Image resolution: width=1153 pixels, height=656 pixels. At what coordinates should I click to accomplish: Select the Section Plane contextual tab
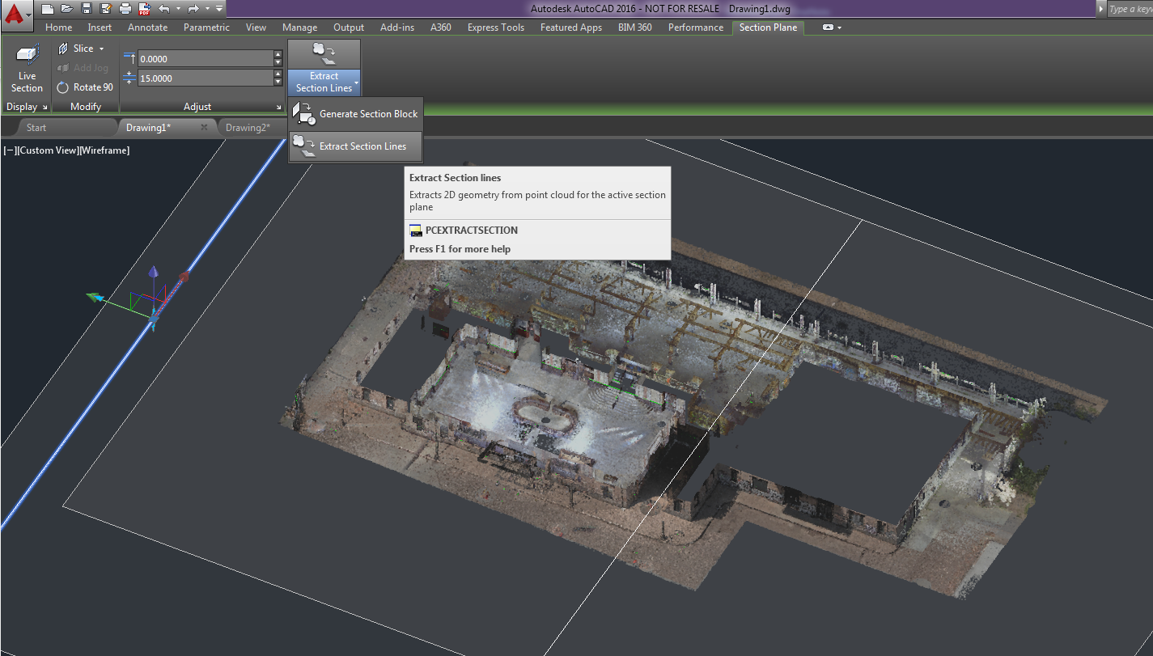pyautogui.click(x=768, y=28)
